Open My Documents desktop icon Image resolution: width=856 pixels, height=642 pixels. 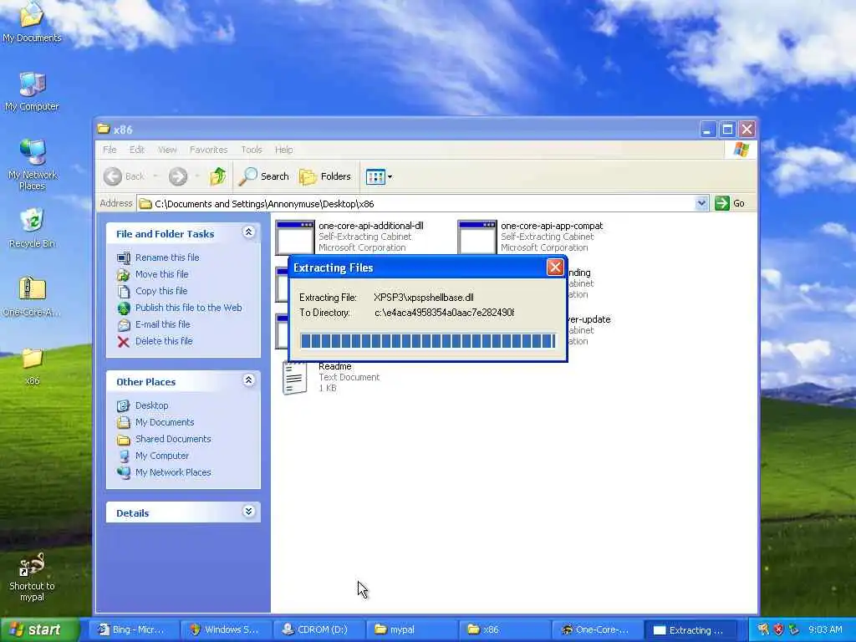point(32,22)
